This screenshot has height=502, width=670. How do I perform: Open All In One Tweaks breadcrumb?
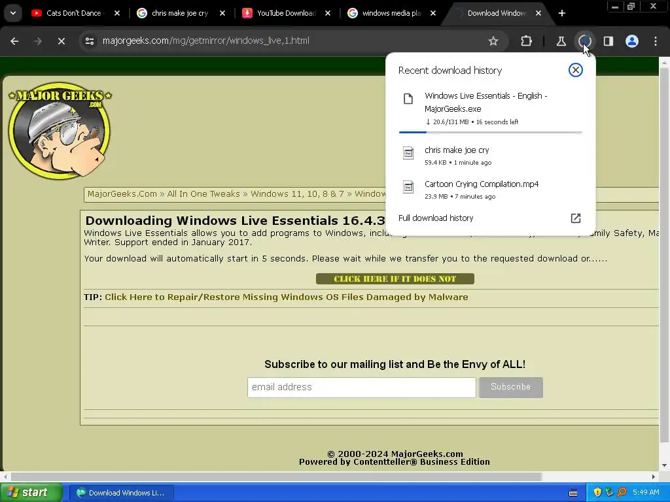(x=203, y=193)
